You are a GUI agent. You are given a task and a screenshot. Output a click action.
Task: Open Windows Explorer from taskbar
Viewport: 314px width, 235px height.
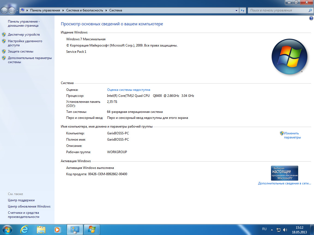[x=41, y=230]
